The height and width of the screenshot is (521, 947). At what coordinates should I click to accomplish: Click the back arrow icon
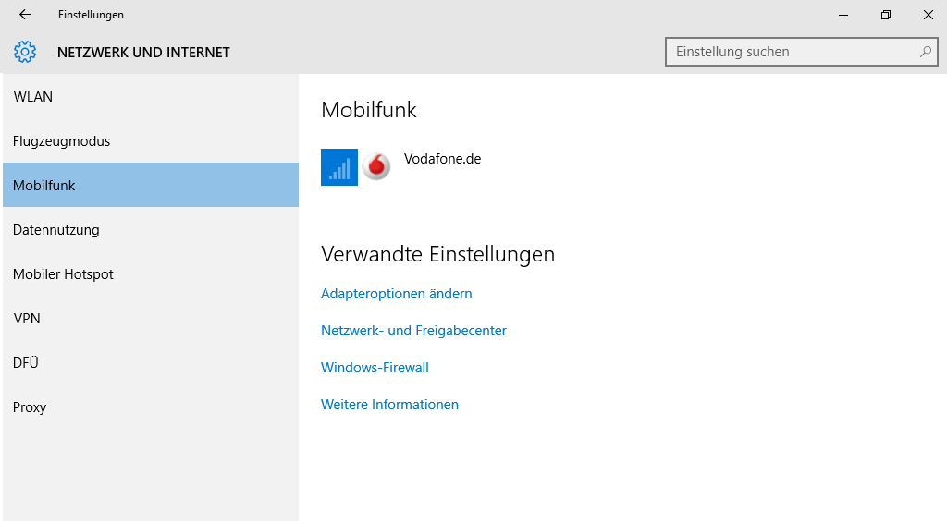[x=25, y=15]
